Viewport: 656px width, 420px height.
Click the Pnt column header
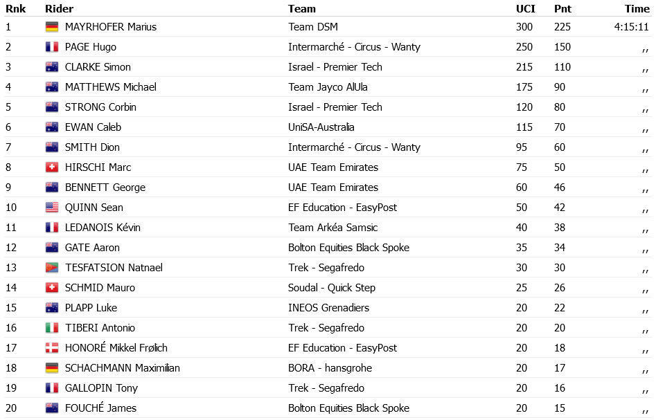pyautogui.click(x=562, y=9)
